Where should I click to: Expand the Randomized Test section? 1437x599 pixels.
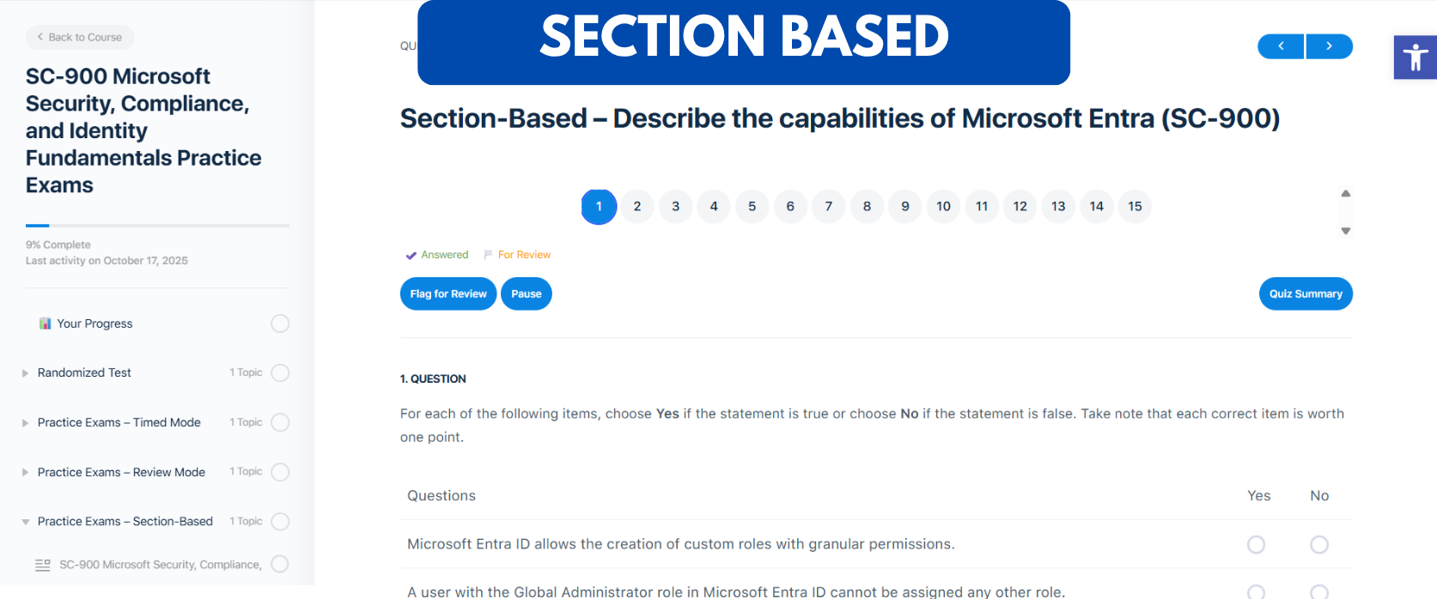[25, 373]
